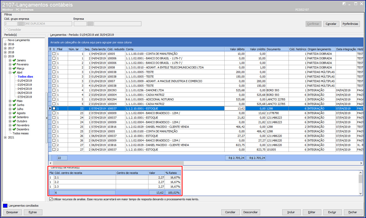
Task: Select Todos dias under Abril
Action: [25, 77]
